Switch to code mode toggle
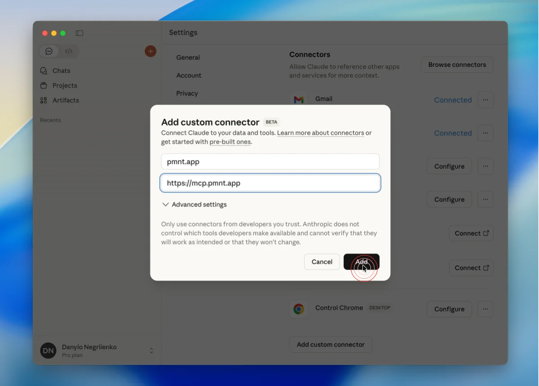Screen dimensions: 539x386 click(69, 51)
